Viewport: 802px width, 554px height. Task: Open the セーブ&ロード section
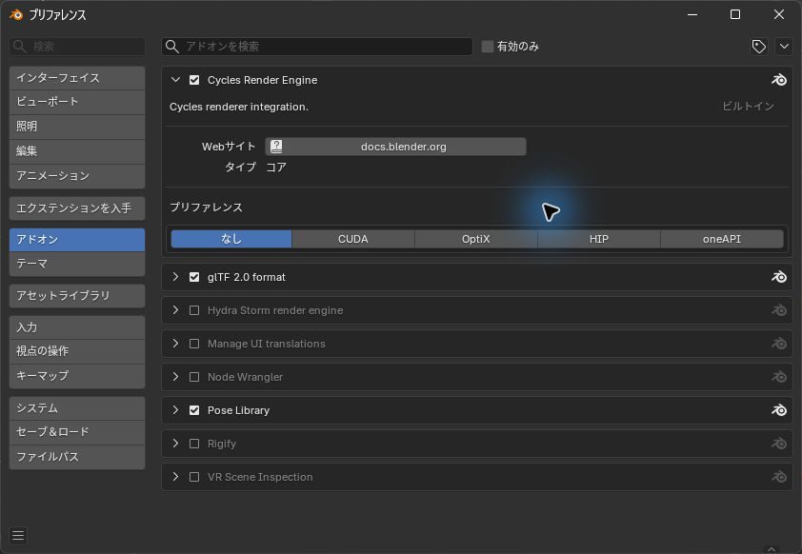(x=77, y=432)
